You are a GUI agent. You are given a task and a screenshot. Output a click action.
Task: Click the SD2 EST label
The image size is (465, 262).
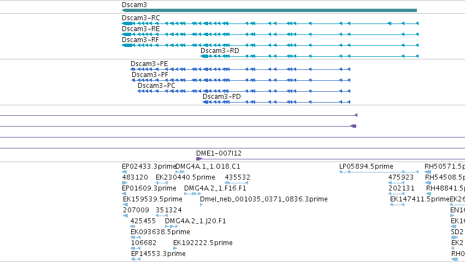(457, 232)
